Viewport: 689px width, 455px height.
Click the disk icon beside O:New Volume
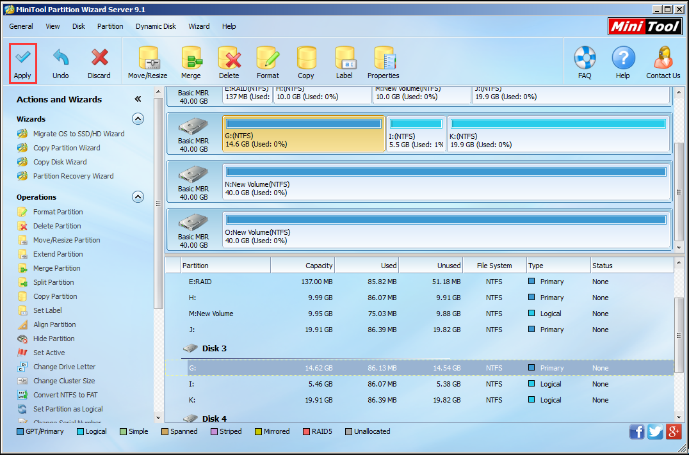[193, 222]
